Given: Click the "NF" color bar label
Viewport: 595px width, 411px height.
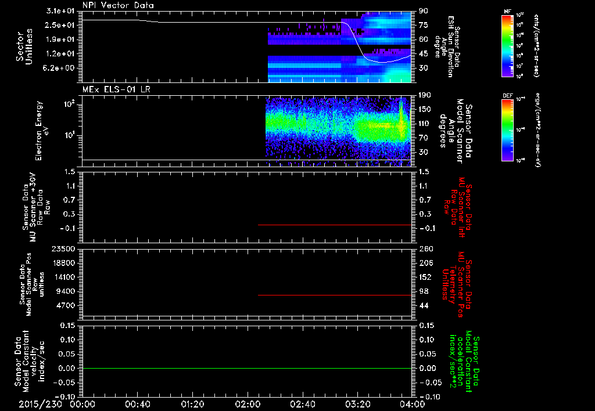Looking at the screenshot, I should click(x=507, y=12).
